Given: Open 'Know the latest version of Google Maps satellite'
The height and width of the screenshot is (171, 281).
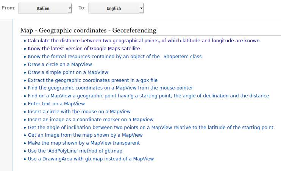Looking at the screenshot, I should click(84, 49).
